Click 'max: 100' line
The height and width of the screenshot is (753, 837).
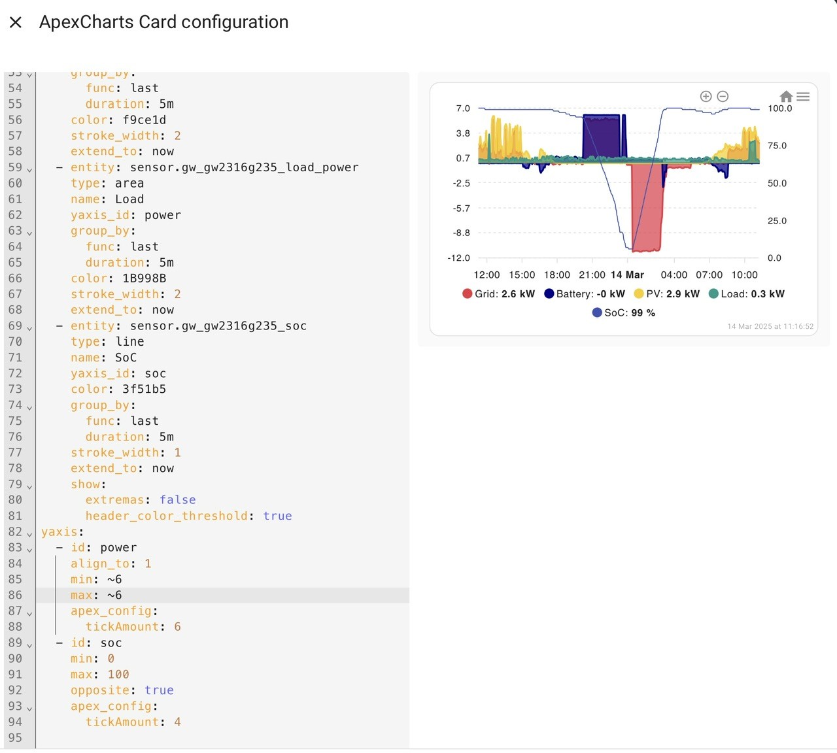[100, 675]
